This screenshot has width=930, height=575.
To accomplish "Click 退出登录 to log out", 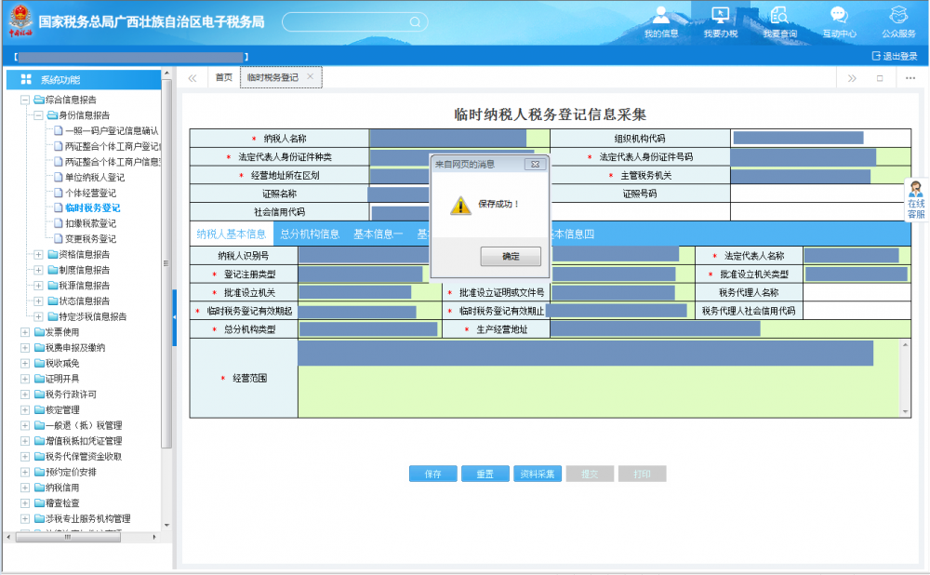I will tap(894, 56).
